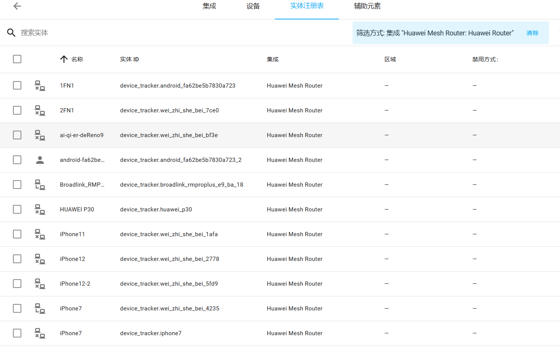Click the filter chip text Huawei Mesh Router: Huawei Router
560x347 pixels.
pyautogui.click(x=458, y=33)
